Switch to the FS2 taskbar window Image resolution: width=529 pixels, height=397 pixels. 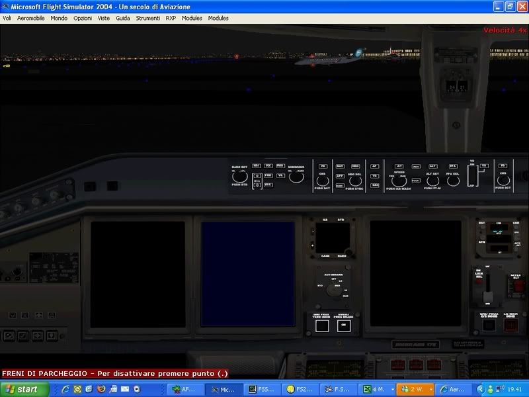[x=300, y=389]
